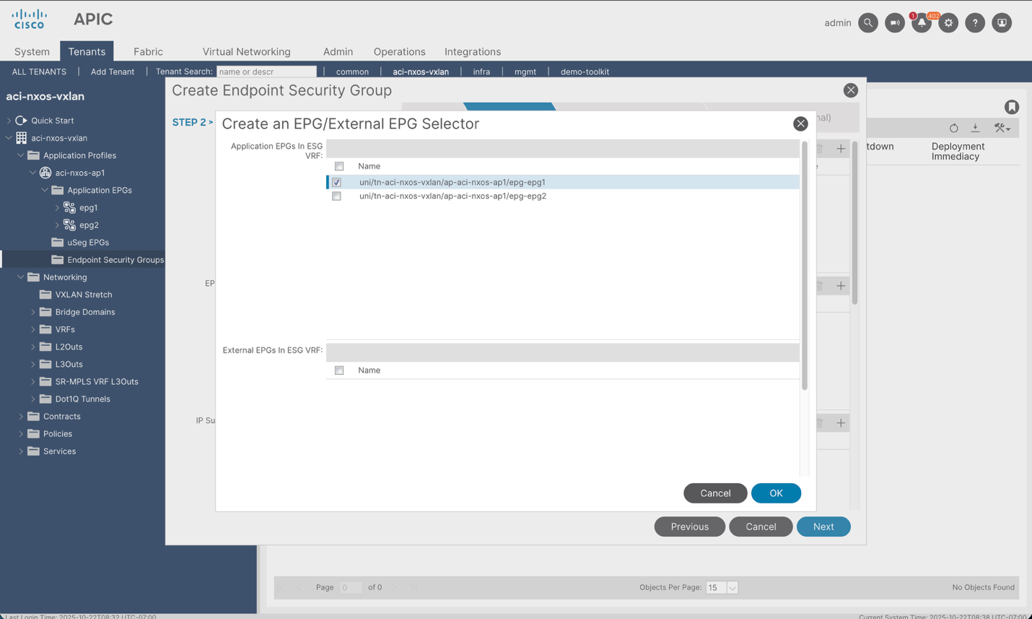Open the tools wrench-and-hammer dropdown
The image size is (1032, 619).
[x=1002, y=128]
